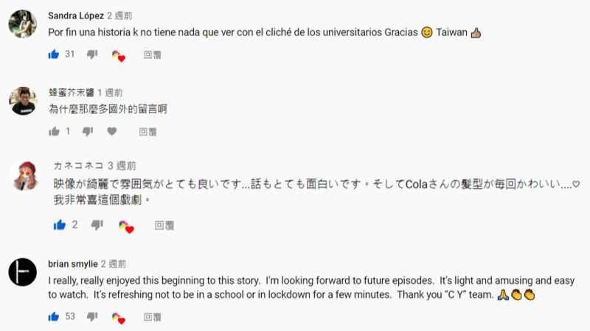Like 蜂蜜芥末醬's comment

[54, 132]
